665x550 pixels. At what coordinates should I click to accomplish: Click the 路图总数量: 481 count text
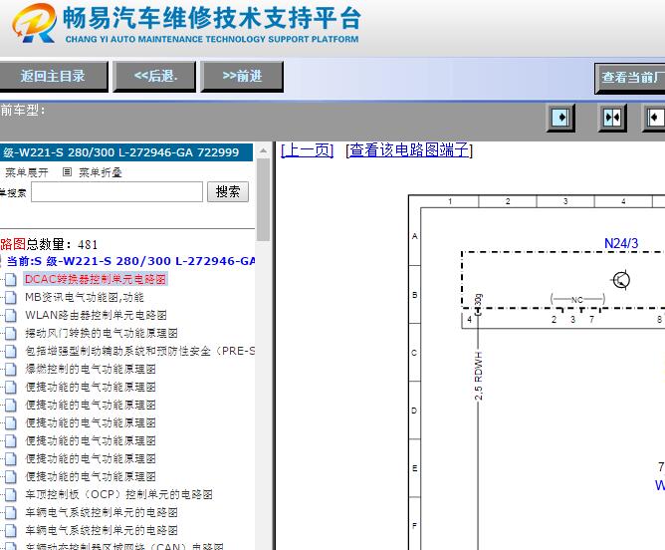(x=49, y=244)
